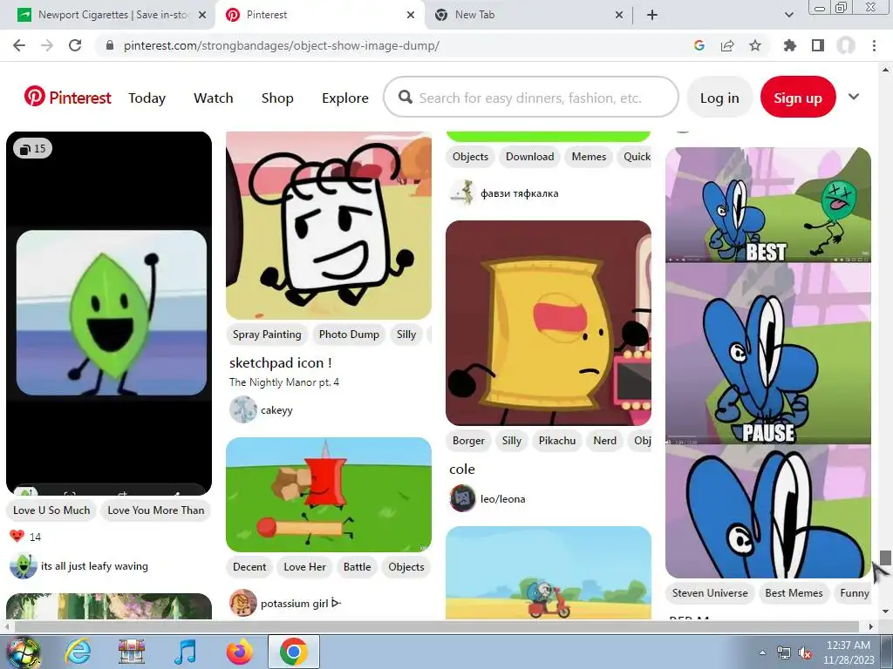Toggle the browser side panel icon
The height and width of the screenshot is (669, 893).
[x=818, y=45]
